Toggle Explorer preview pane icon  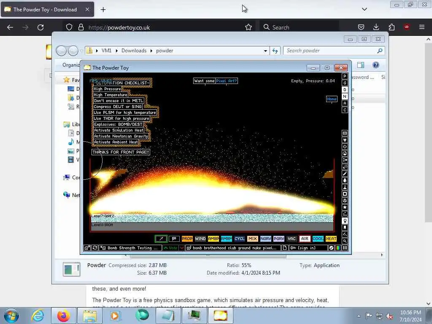point(361,65)
